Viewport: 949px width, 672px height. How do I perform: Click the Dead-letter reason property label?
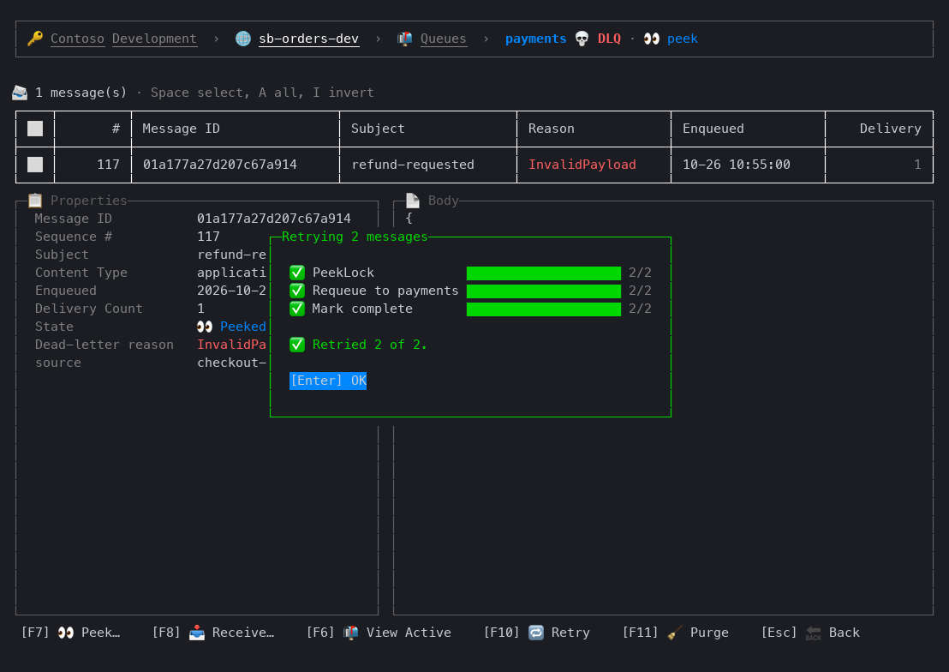tap(104, 345)
